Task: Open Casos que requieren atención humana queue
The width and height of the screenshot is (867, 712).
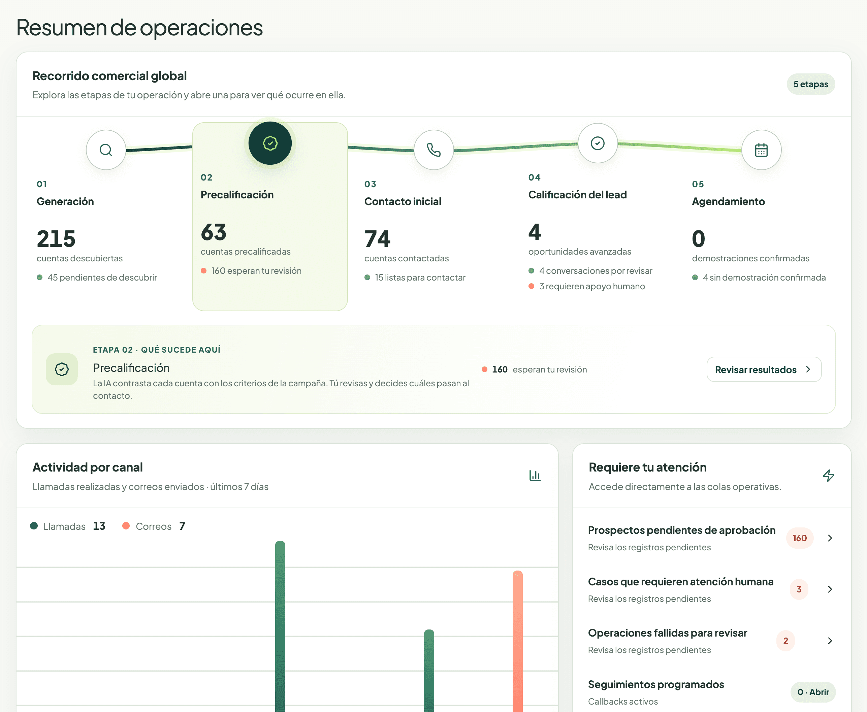Action: tap(712, 589)
